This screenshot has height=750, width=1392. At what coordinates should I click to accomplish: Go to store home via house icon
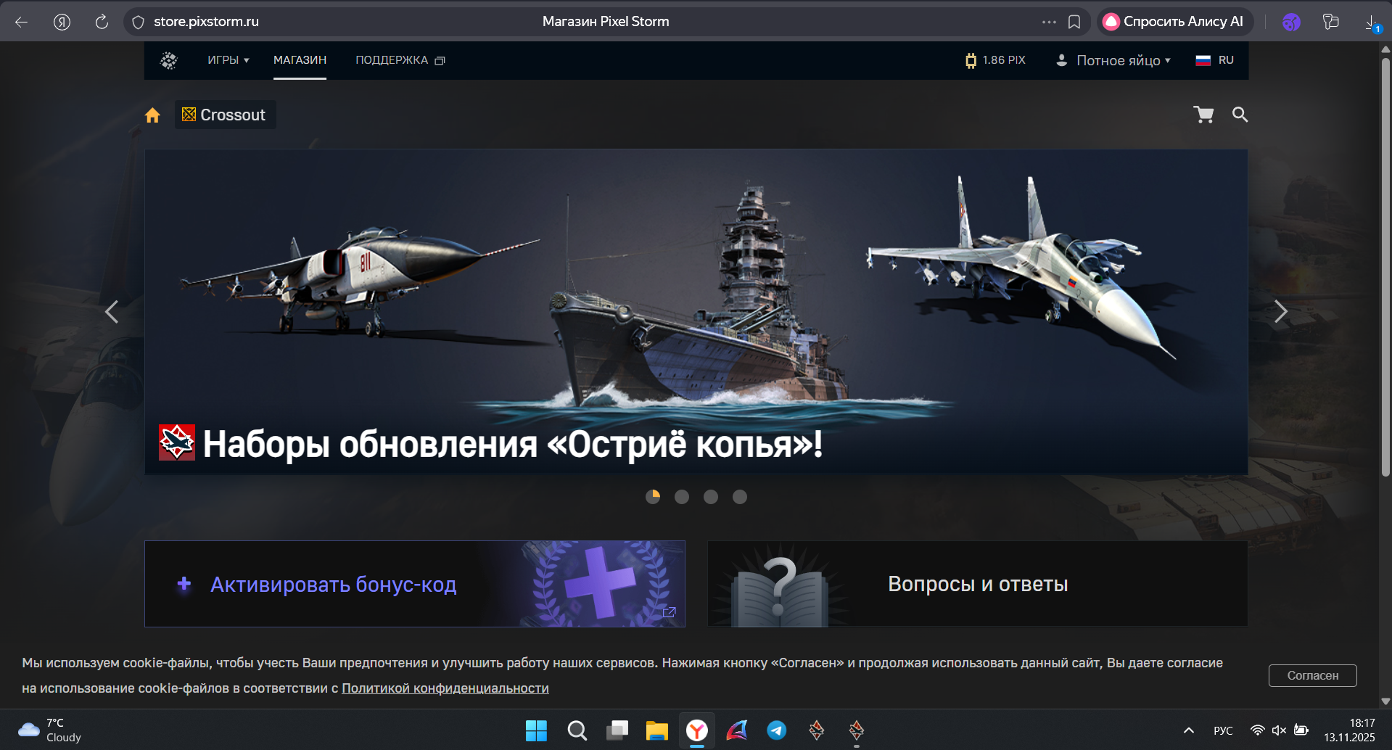coord(152,115)
